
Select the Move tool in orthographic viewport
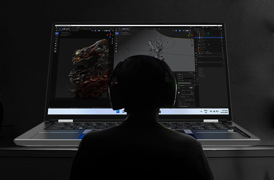coord(117,38)
